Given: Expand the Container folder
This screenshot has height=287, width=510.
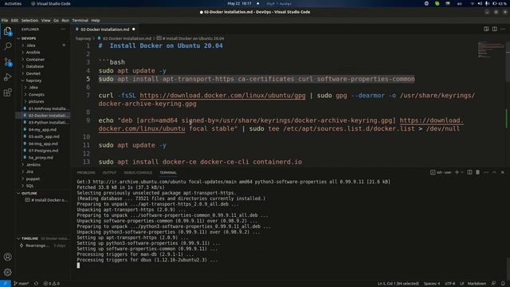Looking at the screenshot, I should tap(35, 59).
